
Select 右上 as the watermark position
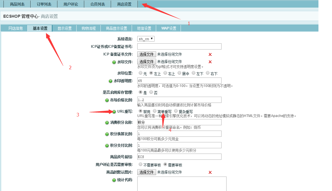[x=165, y=73]
